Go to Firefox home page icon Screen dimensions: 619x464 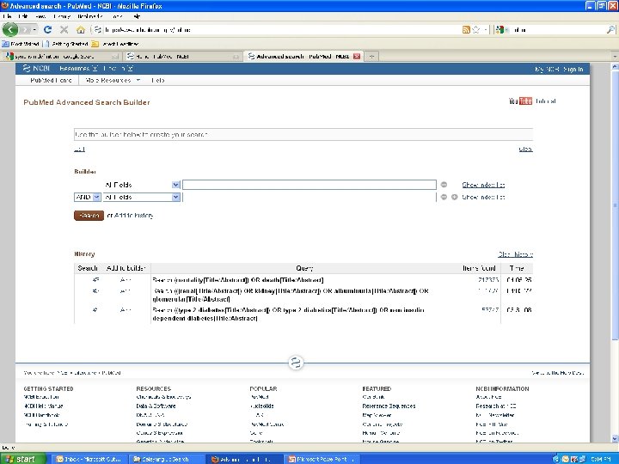(81, 29)
